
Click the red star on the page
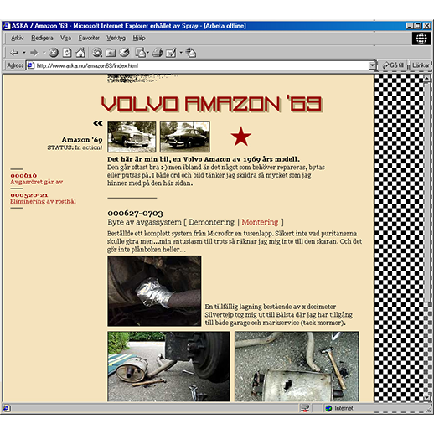(241, 137)
